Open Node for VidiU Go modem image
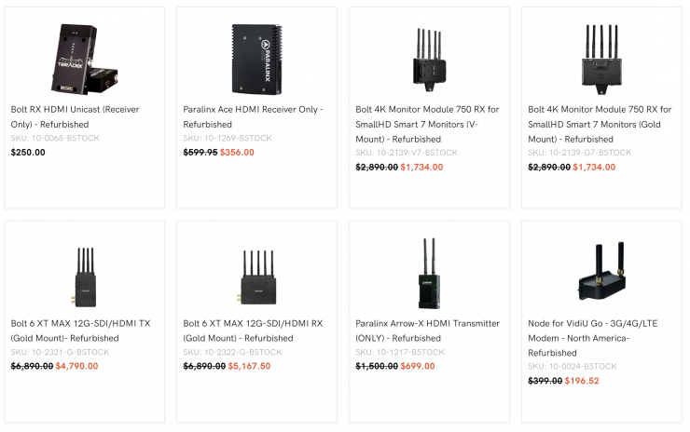 point(601,270)
